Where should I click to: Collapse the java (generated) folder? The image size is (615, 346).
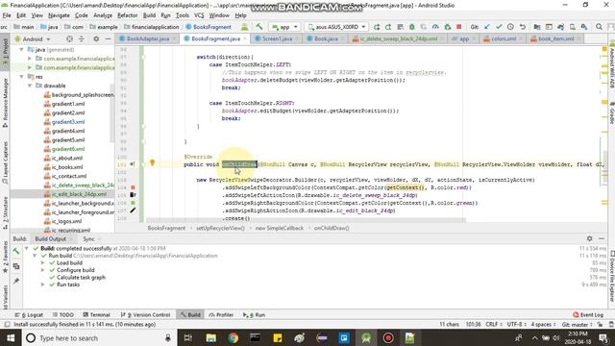21,50
